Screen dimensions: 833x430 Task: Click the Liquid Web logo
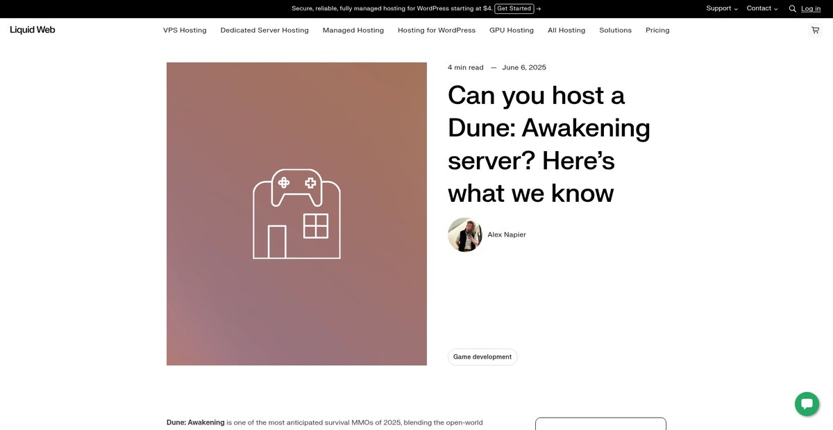coord(33,30)
